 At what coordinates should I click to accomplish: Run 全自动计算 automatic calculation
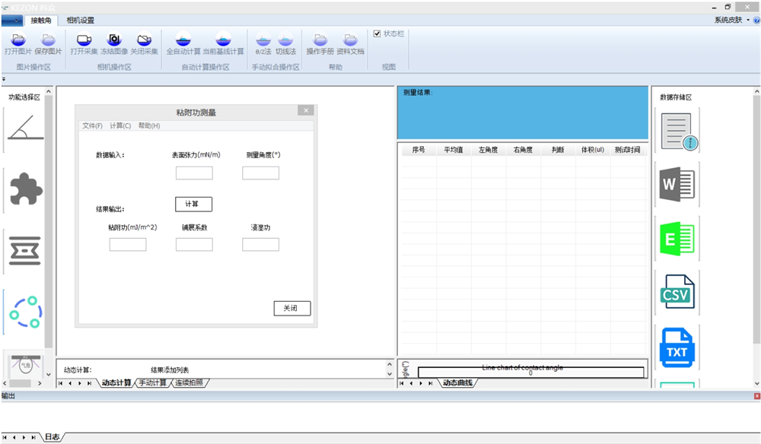pyautogui.click(x=183, y=44)
